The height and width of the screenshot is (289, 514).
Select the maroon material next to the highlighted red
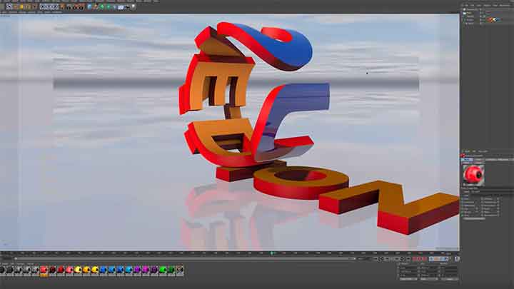click(52, 270)
